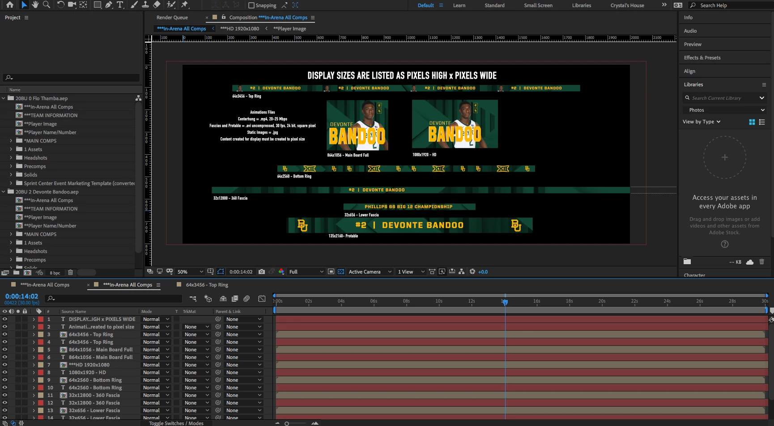Select the Selection arrow tool
Image resolution: width=774 pixels, height=426 pixels.
pos(24,4)
